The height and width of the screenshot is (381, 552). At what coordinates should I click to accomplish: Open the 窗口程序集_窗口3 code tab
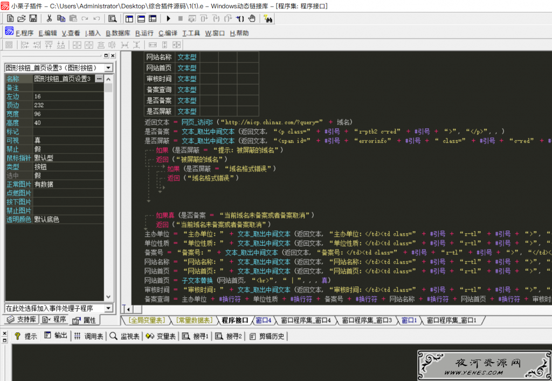[x=367, y=320]
